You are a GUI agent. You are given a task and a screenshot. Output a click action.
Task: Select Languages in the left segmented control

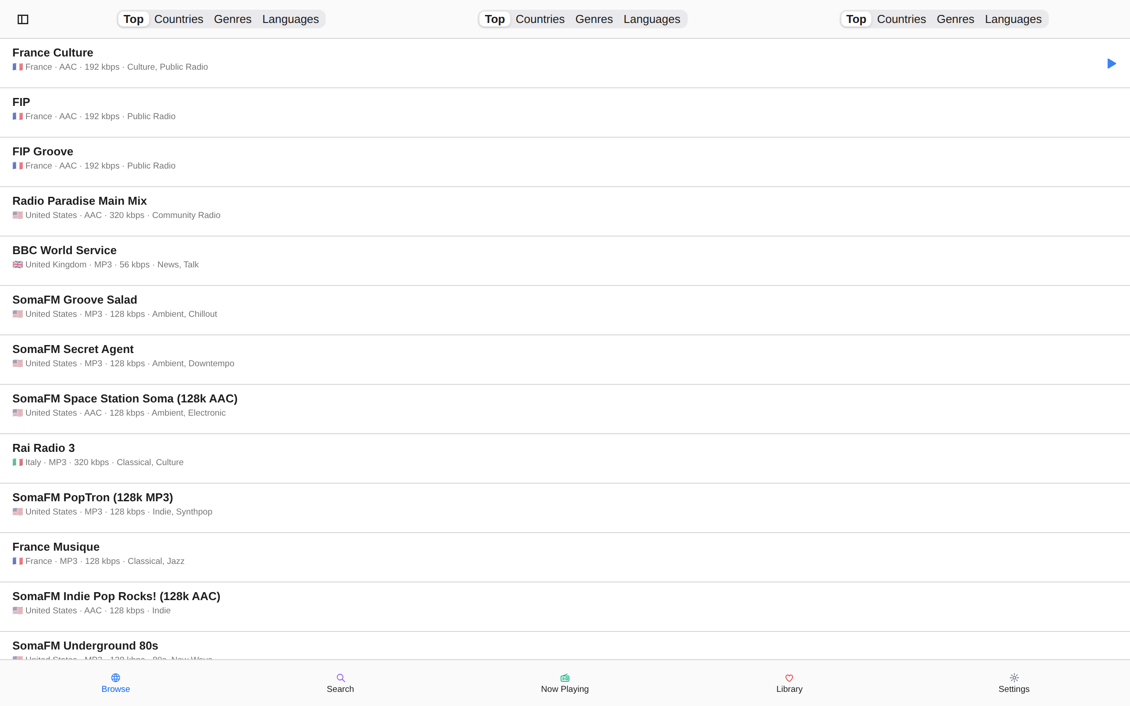(x=290, y=19)
